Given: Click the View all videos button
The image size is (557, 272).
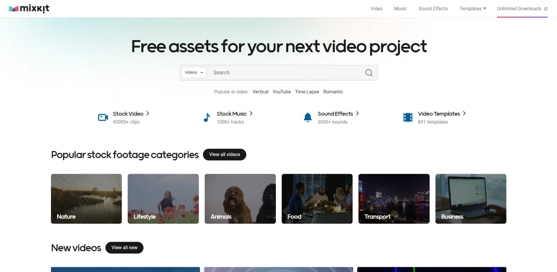Looking at the screenshot, I should click(224, 154).
